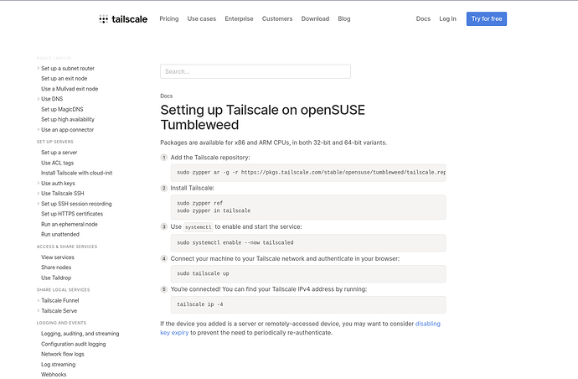Expand the Use an app connector entry
Image resolution: width=578 pixels, height=379 pixels.
38,130
